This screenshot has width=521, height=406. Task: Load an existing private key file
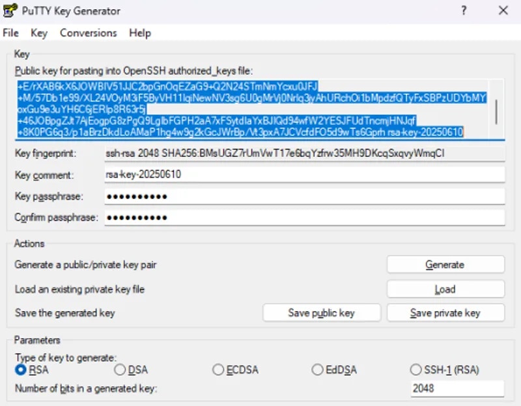(445, 289)
